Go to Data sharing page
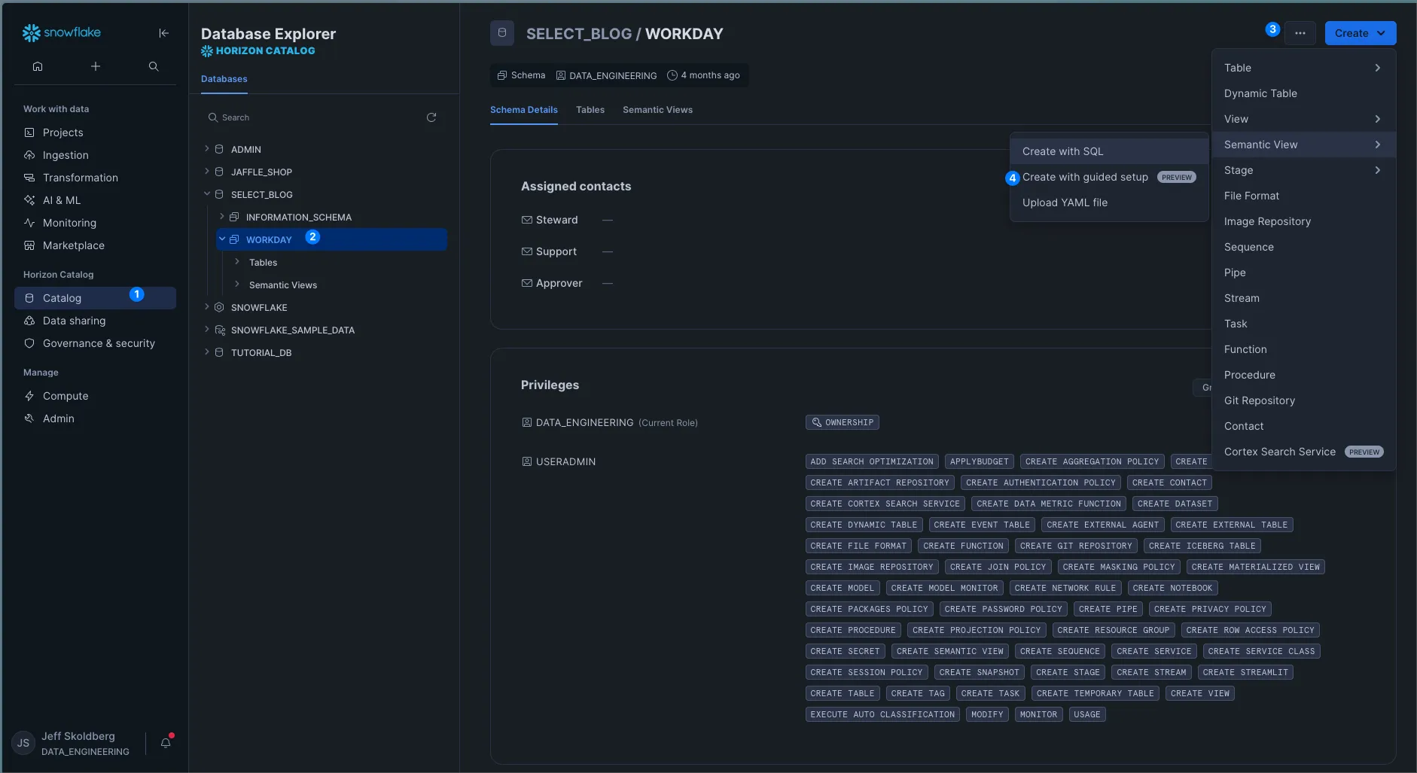 (x=95, y=321)
